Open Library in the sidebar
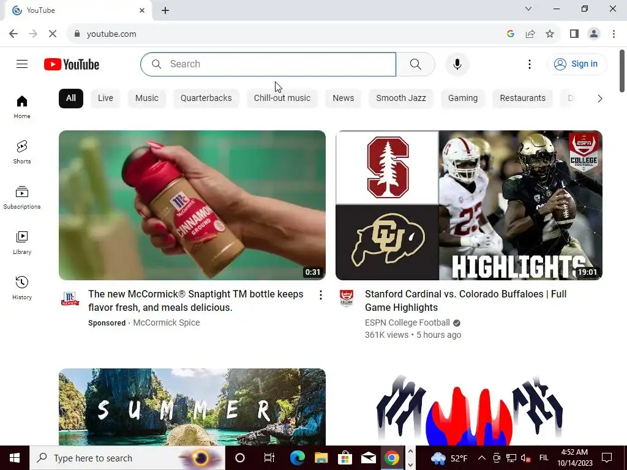This screenshot has width=627, height=470. [22, 242]
